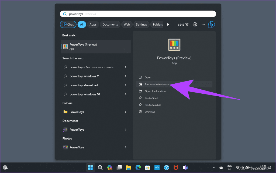
Task: Open the Windows Start button
Action: click(x=91, y=168)
